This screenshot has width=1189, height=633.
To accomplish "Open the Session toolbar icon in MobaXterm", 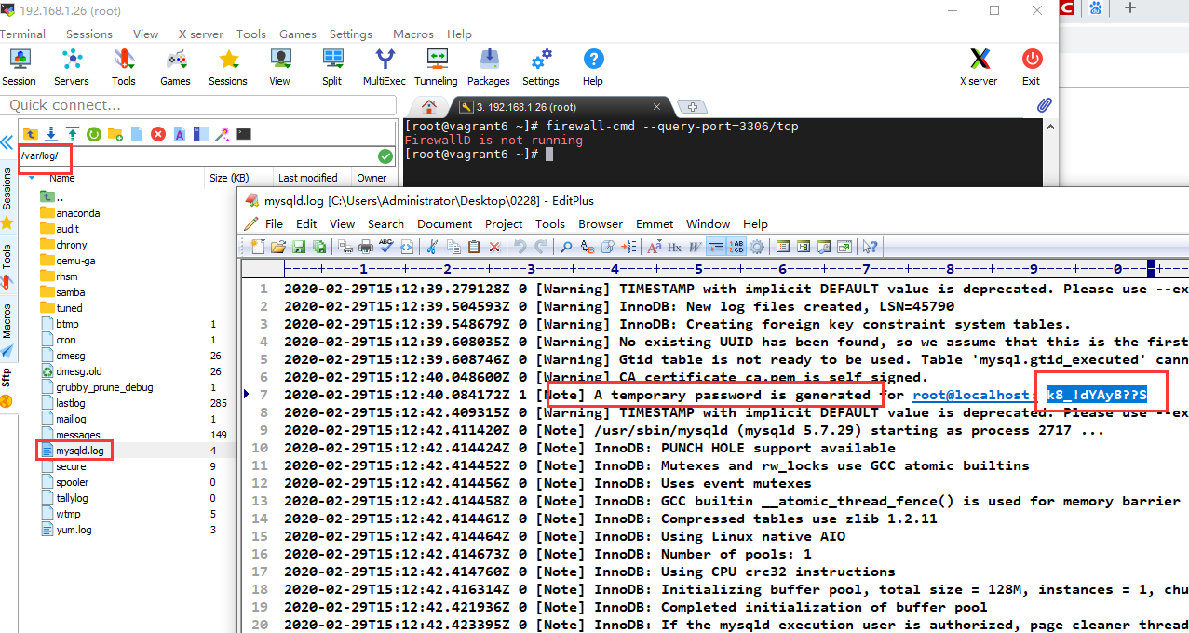I will coord(19,67).
